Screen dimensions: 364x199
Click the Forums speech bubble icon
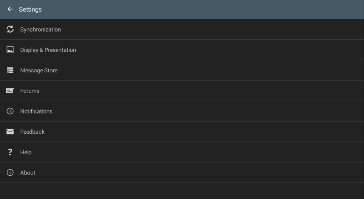(10, 91)
